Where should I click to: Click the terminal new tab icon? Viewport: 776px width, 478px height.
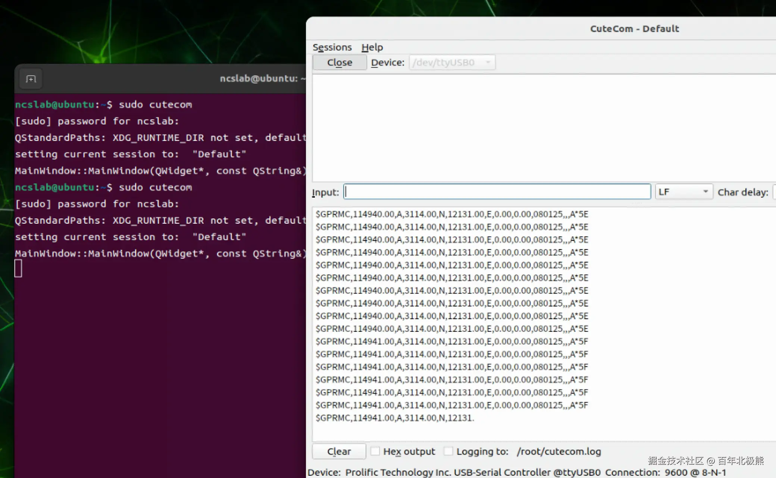click(31, 79)
